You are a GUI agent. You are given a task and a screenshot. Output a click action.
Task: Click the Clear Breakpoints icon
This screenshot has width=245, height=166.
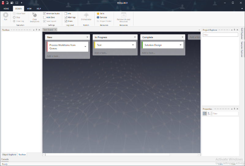[x=35, y=15]
